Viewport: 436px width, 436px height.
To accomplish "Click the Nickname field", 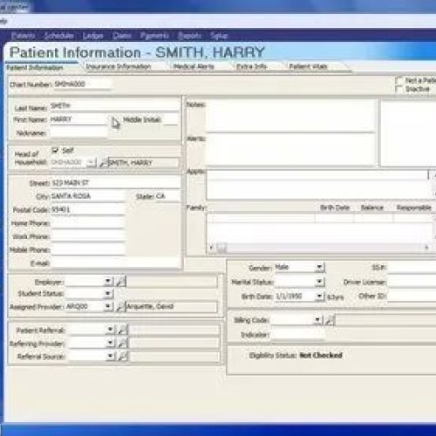I will 78,133.
